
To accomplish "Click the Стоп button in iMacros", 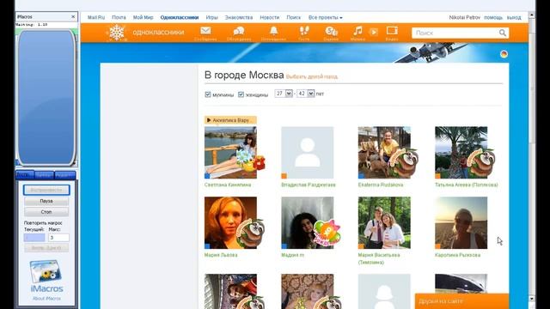I will tap(46, 212).
